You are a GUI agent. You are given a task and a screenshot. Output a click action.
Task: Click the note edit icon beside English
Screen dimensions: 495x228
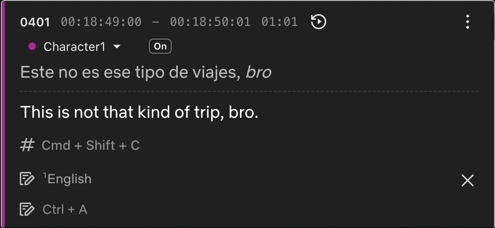(x=27, y=179)
